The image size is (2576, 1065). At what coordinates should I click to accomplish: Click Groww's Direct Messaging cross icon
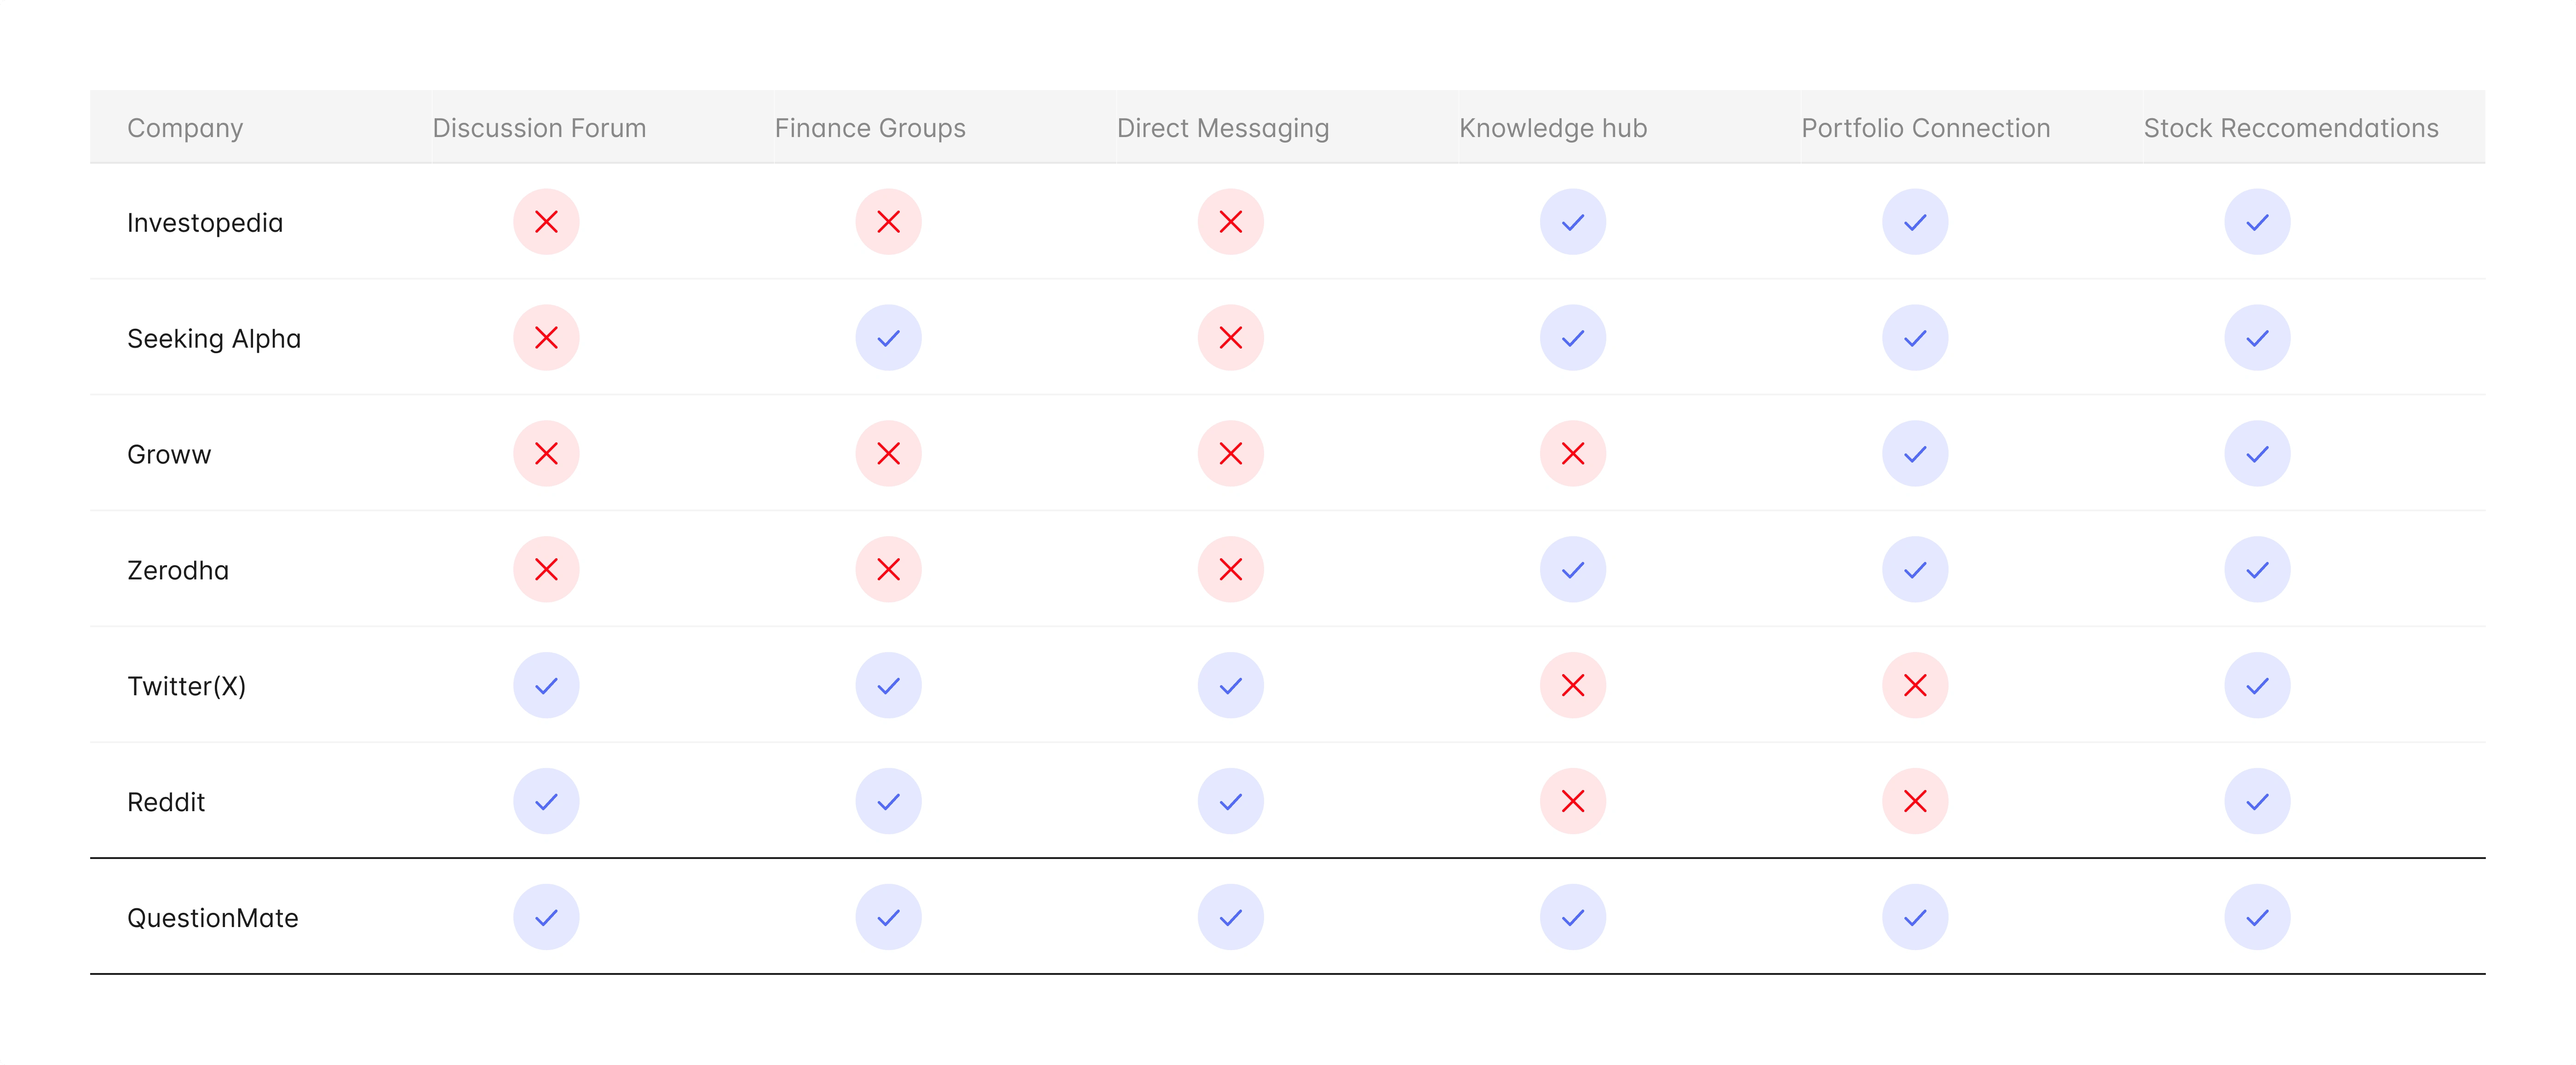point(1231,454)
